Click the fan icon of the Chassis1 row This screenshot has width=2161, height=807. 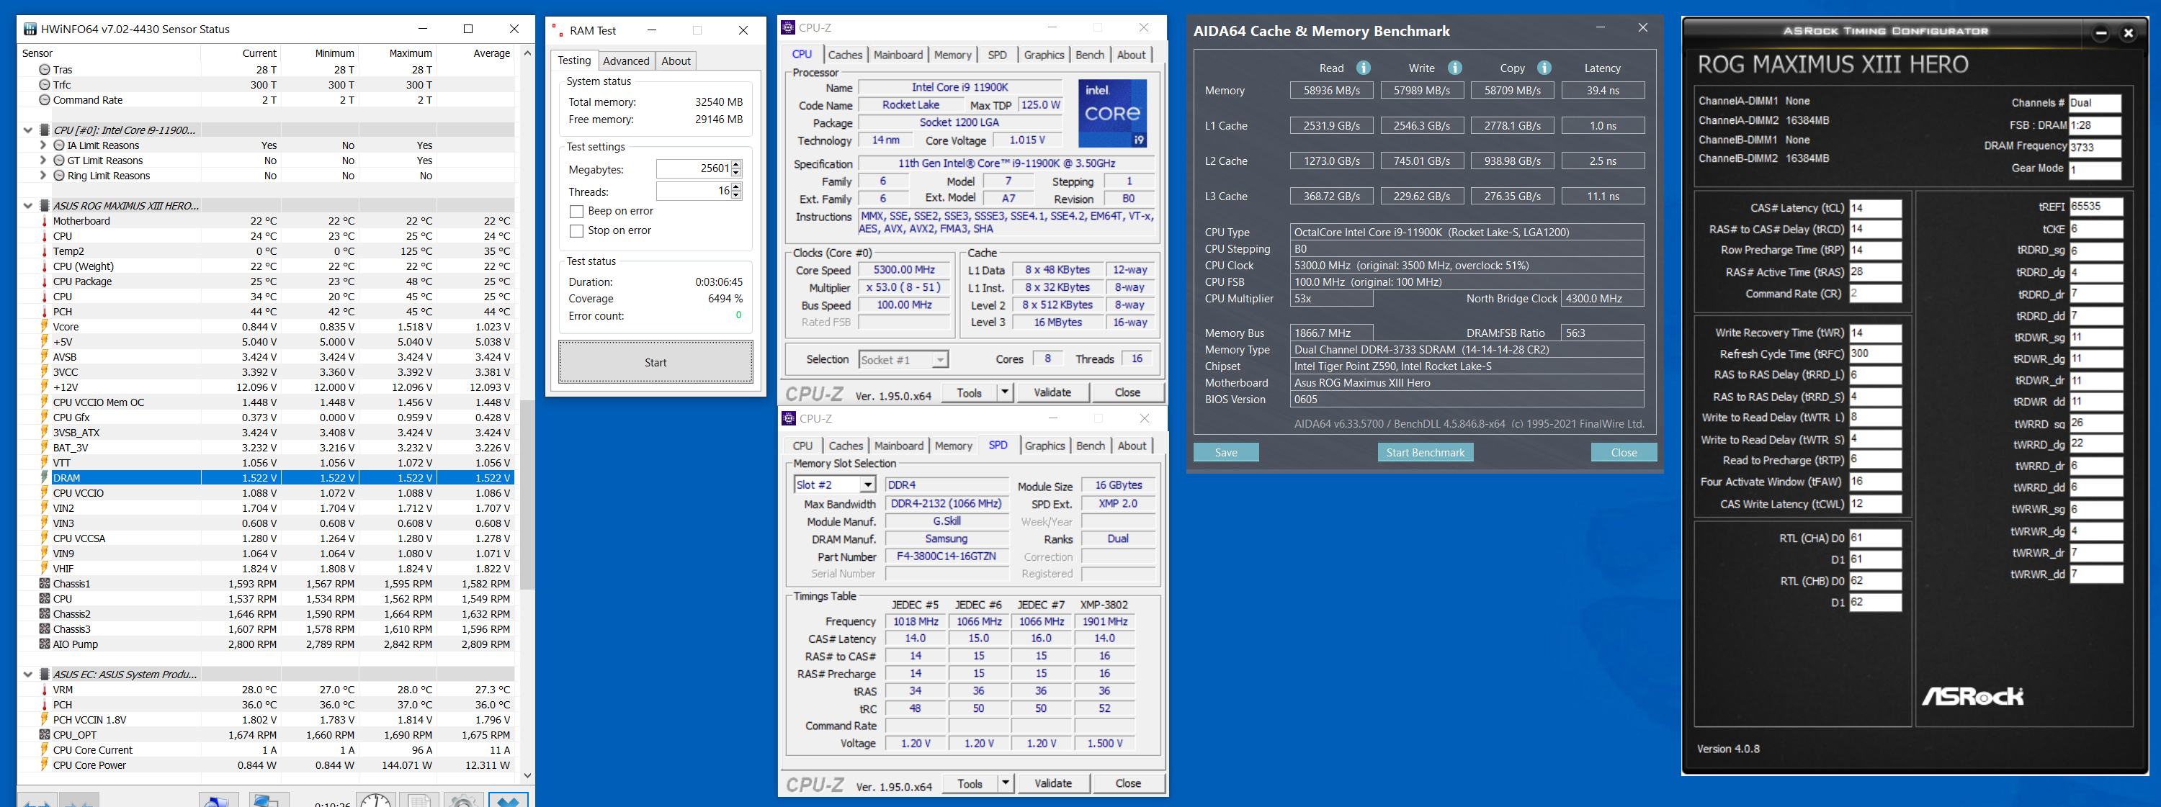[x=45, y=583]
